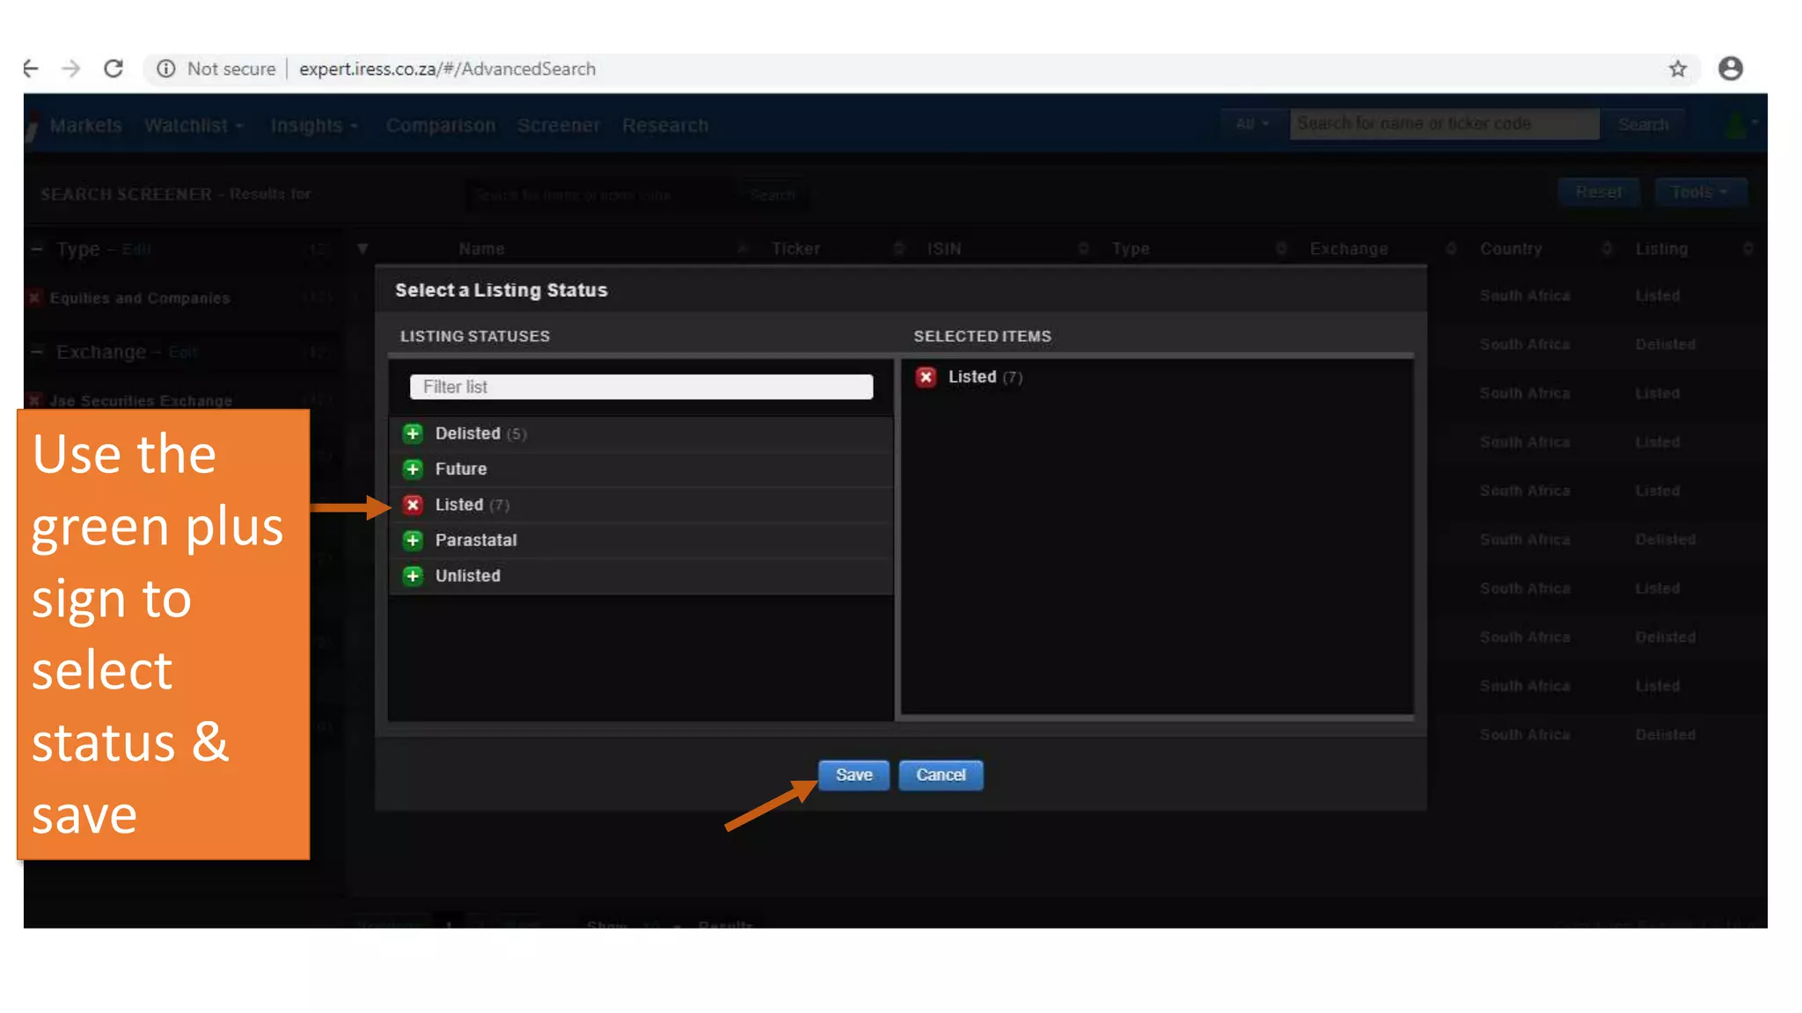Click green plus icon next to Delisted
1802x1013 pixels.
click(413, 434)
